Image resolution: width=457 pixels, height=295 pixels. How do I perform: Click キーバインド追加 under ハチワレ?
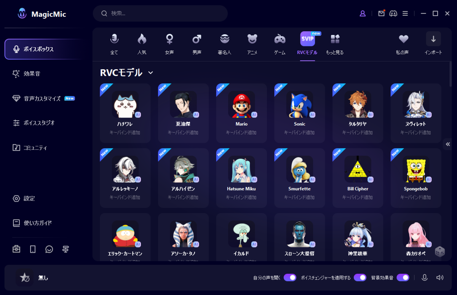pyautogui.click(x=125, y=133)
